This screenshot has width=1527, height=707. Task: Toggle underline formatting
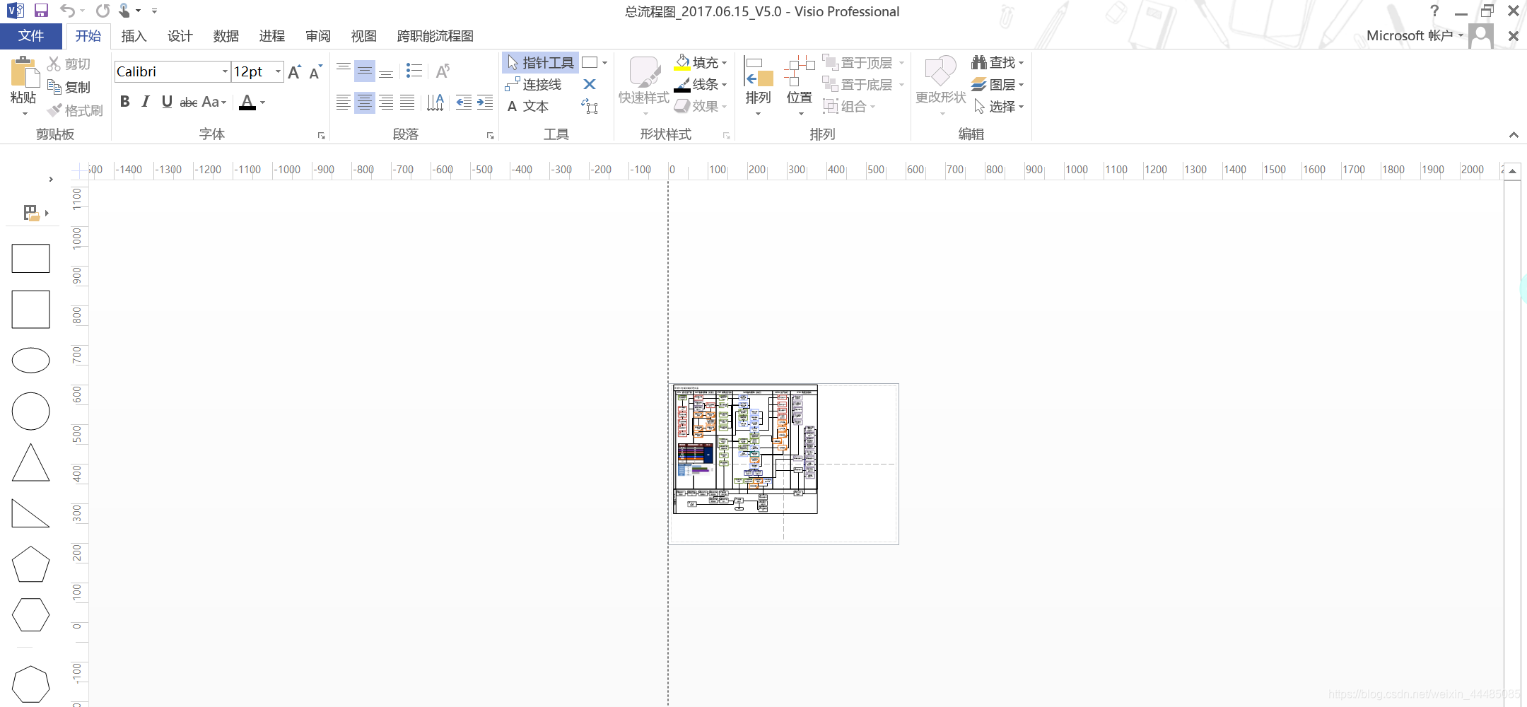tap(166, 101)
